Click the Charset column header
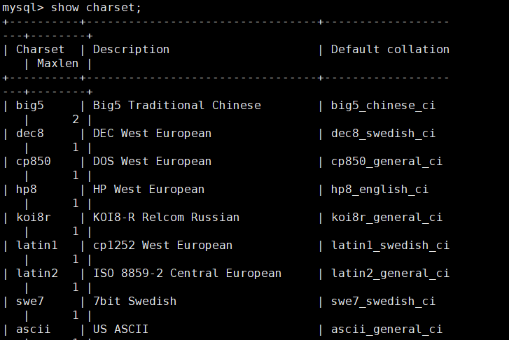 [x=40, y=50]
